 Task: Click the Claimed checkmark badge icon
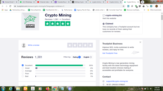[103, 24]
